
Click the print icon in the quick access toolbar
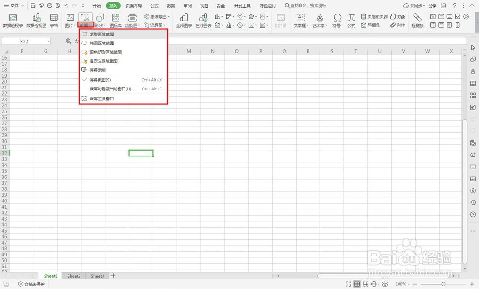coord(50,5)
